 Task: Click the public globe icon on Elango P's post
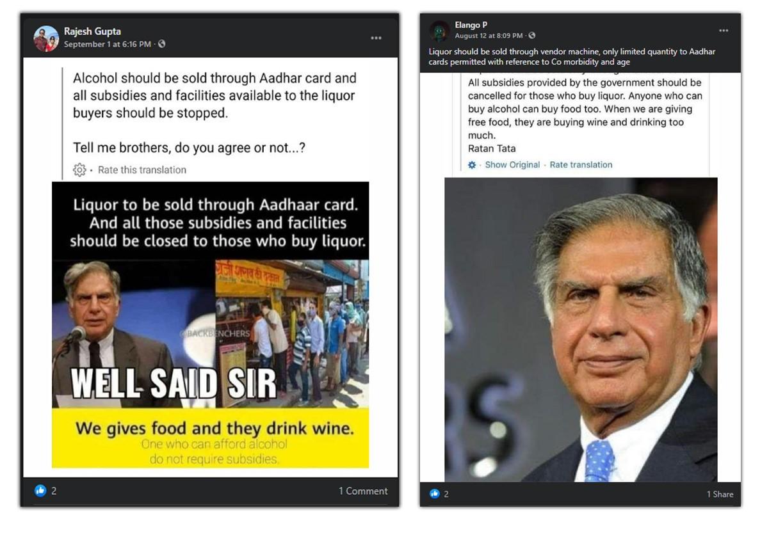532,36
